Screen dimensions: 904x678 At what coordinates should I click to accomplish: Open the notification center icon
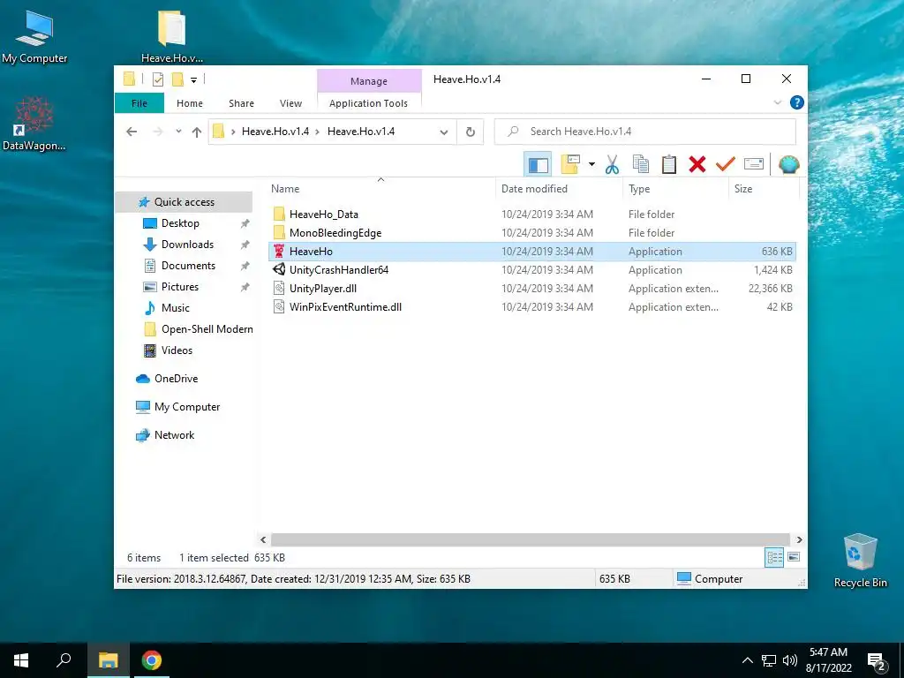[x=877, y=662]
